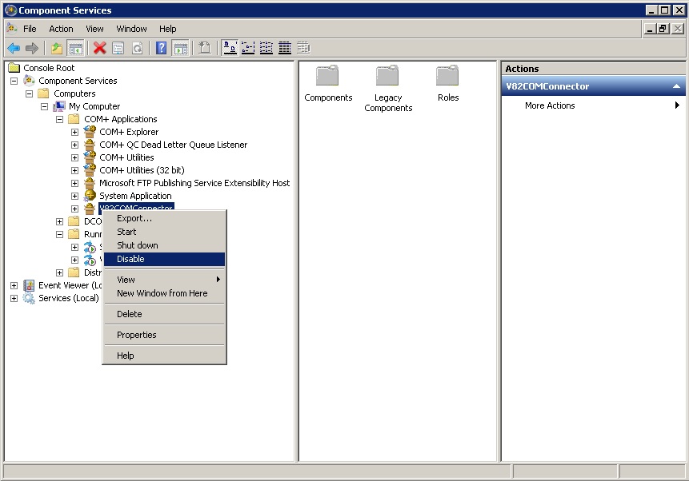This screenshot has height=481, width=689.
Task: Select Computers tree item
Action: coord(74,93)
